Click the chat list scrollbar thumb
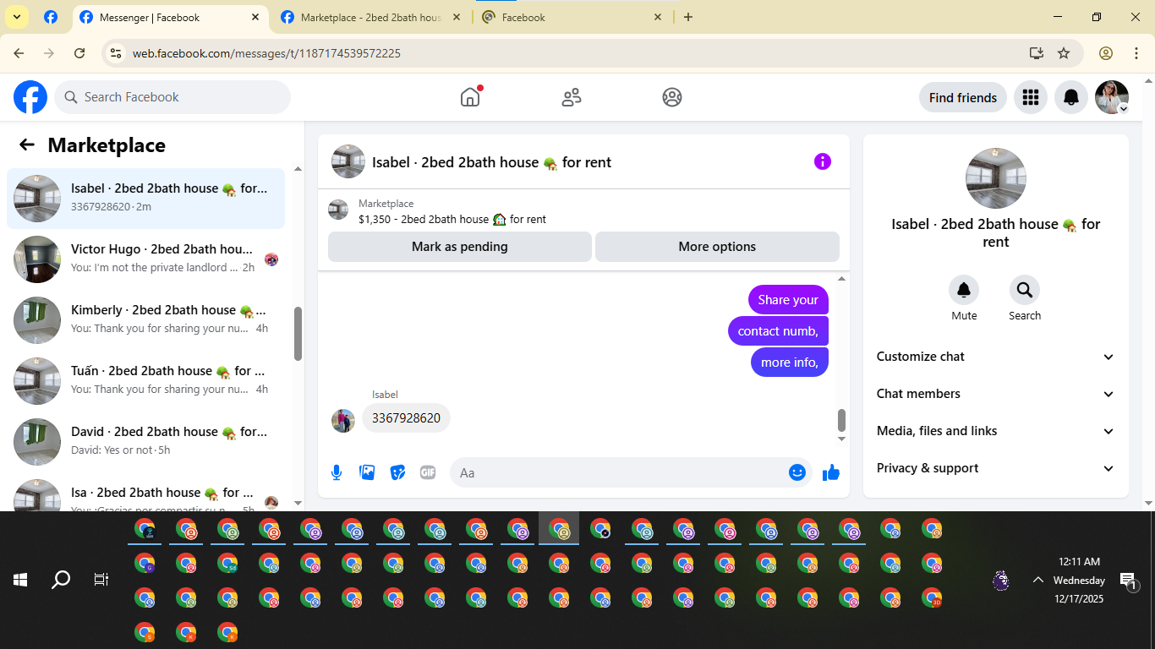This screenshot has width=1155, height=649. (298, 333)
